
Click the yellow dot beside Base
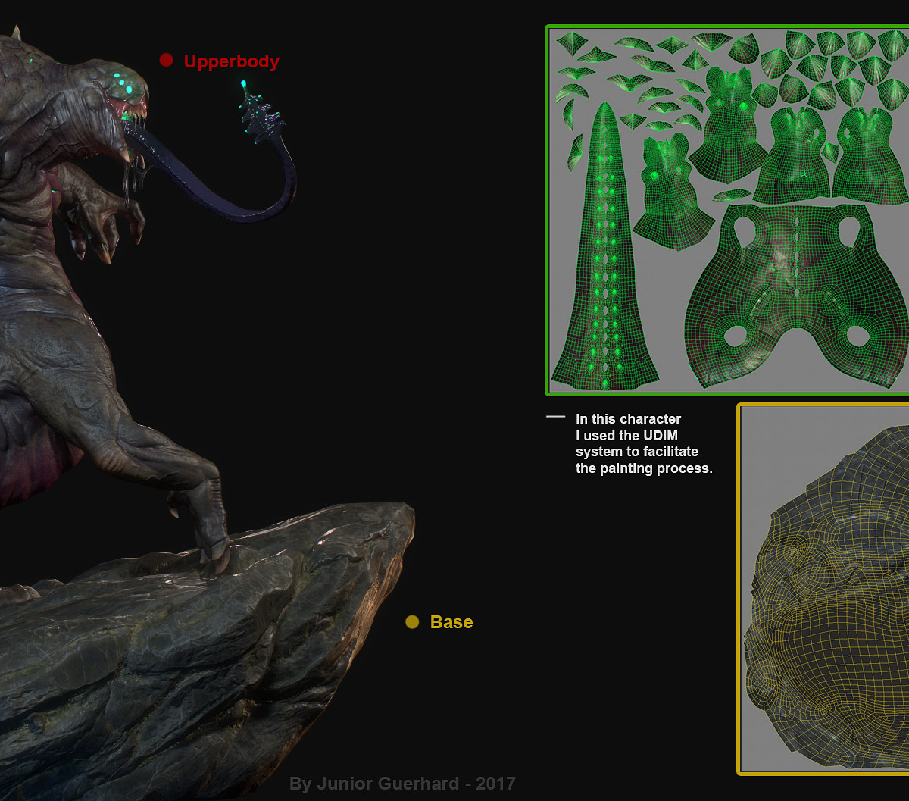(412, 622)
